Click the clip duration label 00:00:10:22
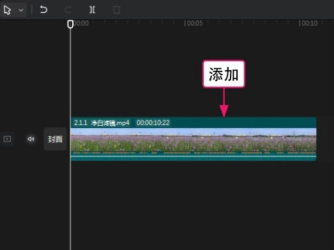This screenshot has width=334, height=250. (x=153, y=122)
